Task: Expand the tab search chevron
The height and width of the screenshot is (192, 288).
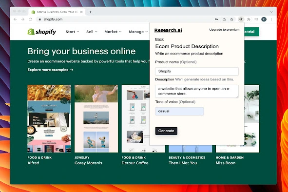Action: tap(271, 12)
